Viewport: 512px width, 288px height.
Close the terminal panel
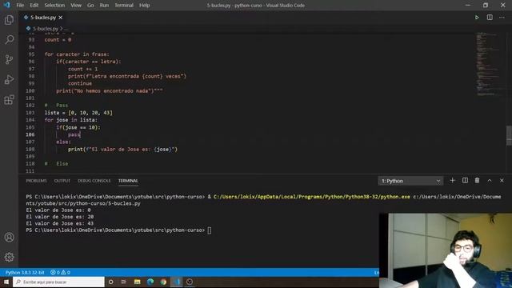(x=502, y=180)
